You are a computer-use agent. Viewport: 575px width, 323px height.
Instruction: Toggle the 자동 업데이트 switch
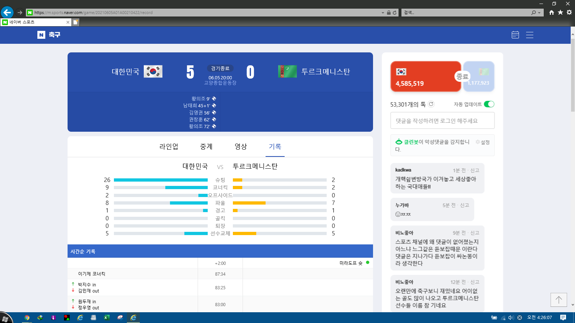coord(489,104)
